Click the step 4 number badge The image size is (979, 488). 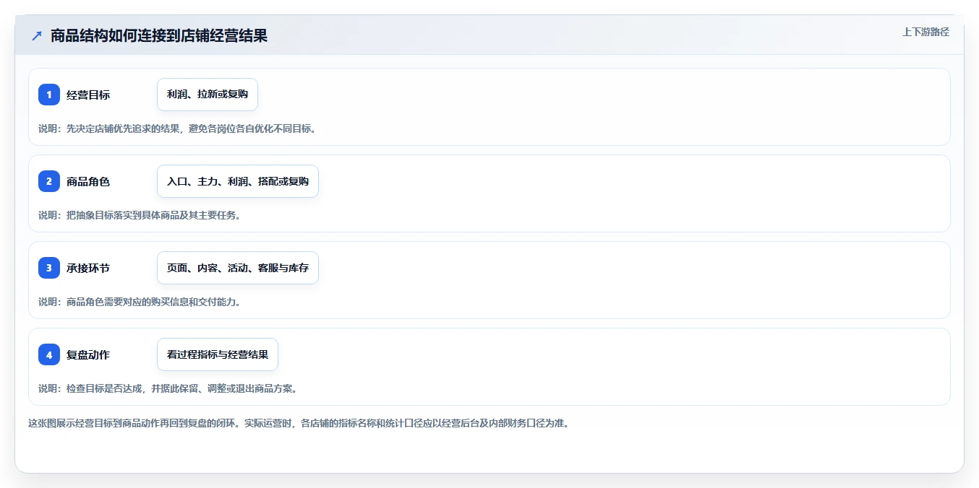(x=49, y=354)
